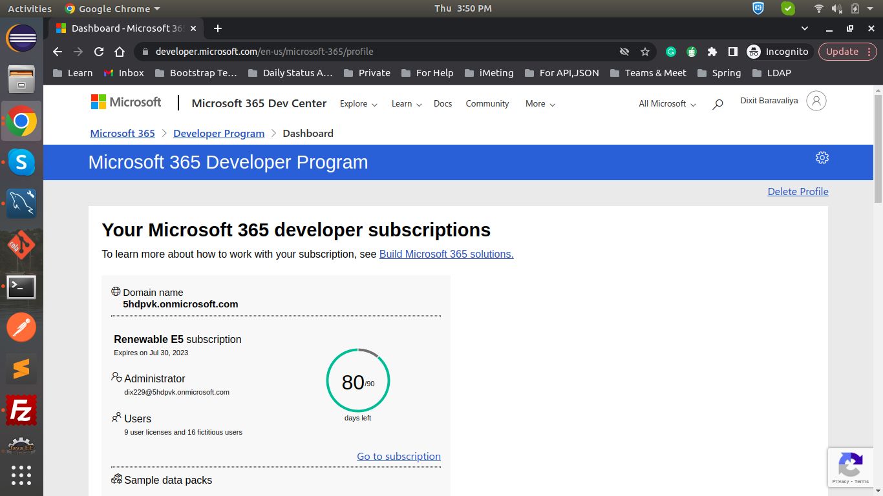Click the dix229@5hdpvk.onmicrosoft.com administrator email

[176, 392]
